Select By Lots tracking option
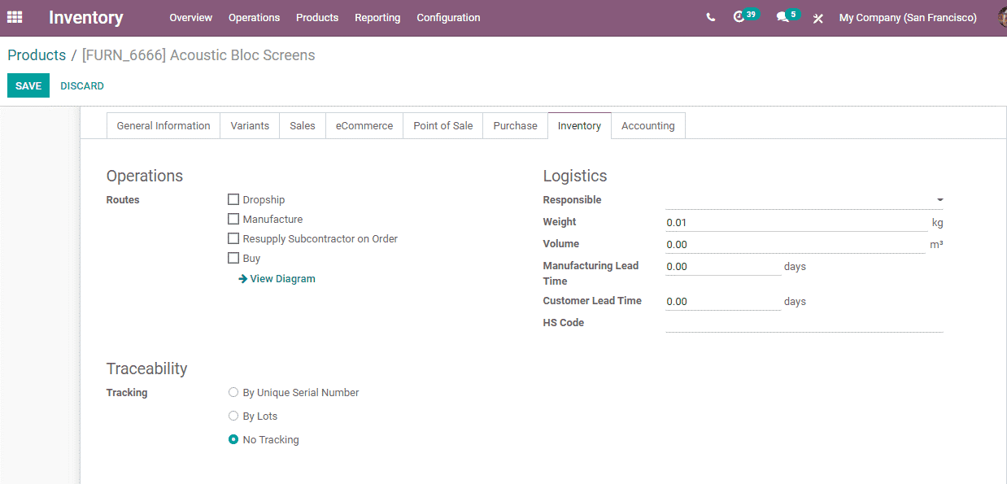The height and width of the screenshot is (484, 1007). 233,416
